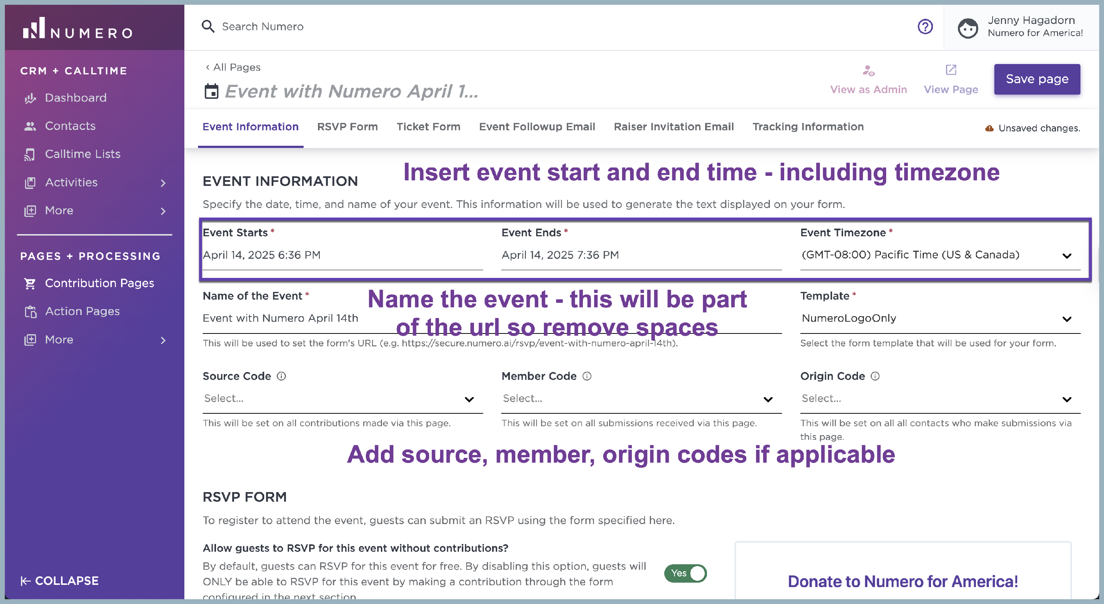Click the Event Starts date field
The width and height of the screenshot is (1104, 604).
[343, 255]
